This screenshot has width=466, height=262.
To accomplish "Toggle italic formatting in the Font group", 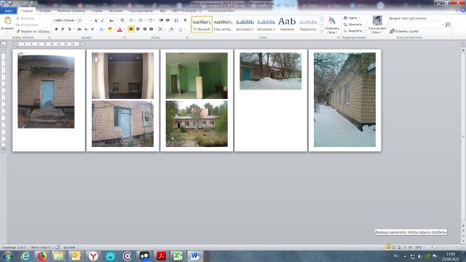I will point(63,29).
